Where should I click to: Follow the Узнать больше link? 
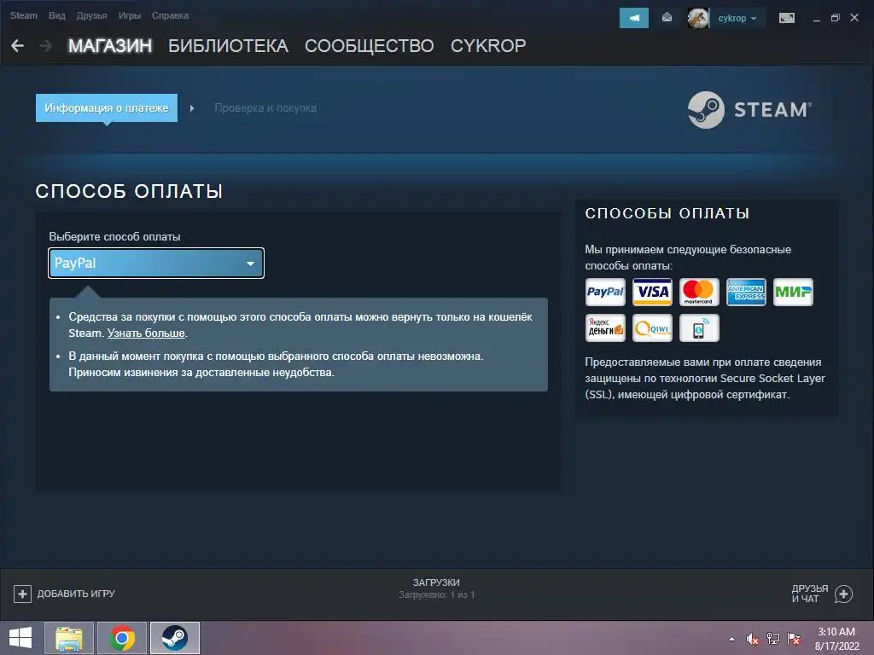pos(146,333)
